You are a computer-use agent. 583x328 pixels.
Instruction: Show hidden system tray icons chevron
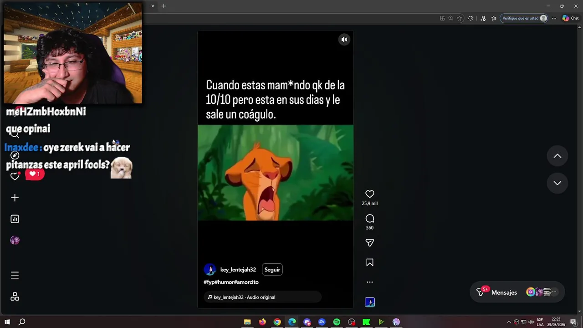(509, 322)
